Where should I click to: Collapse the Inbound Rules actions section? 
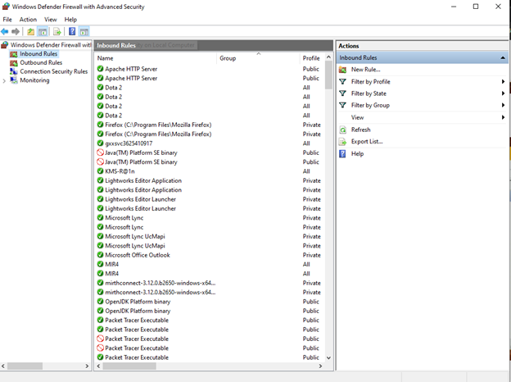click(x=503, y=57)
